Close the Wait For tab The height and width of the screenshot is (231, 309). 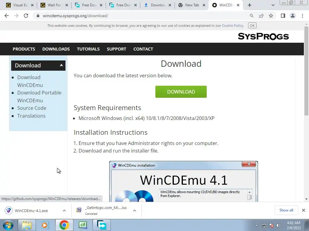coord(67,5)
